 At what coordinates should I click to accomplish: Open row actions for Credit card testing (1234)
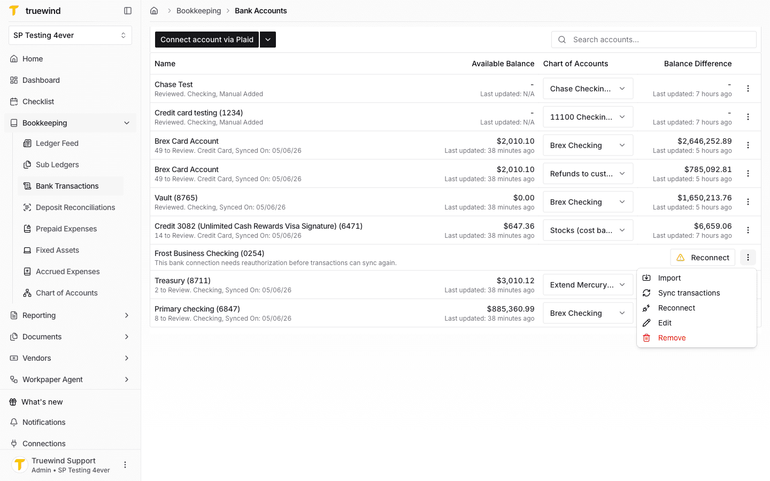click(x=748, y=117)
